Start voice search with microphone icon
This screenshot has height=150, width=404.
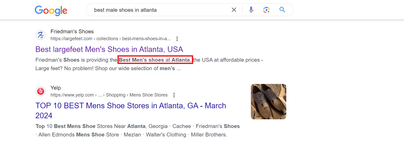(251, 10)
